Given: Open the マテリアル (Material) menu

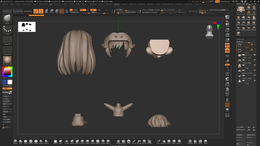Looking at the screenshot, I should (93, 4).
